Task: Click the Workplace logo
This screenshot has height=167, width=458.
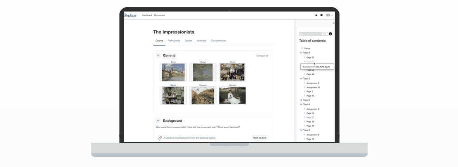Action: coord(130,15)
